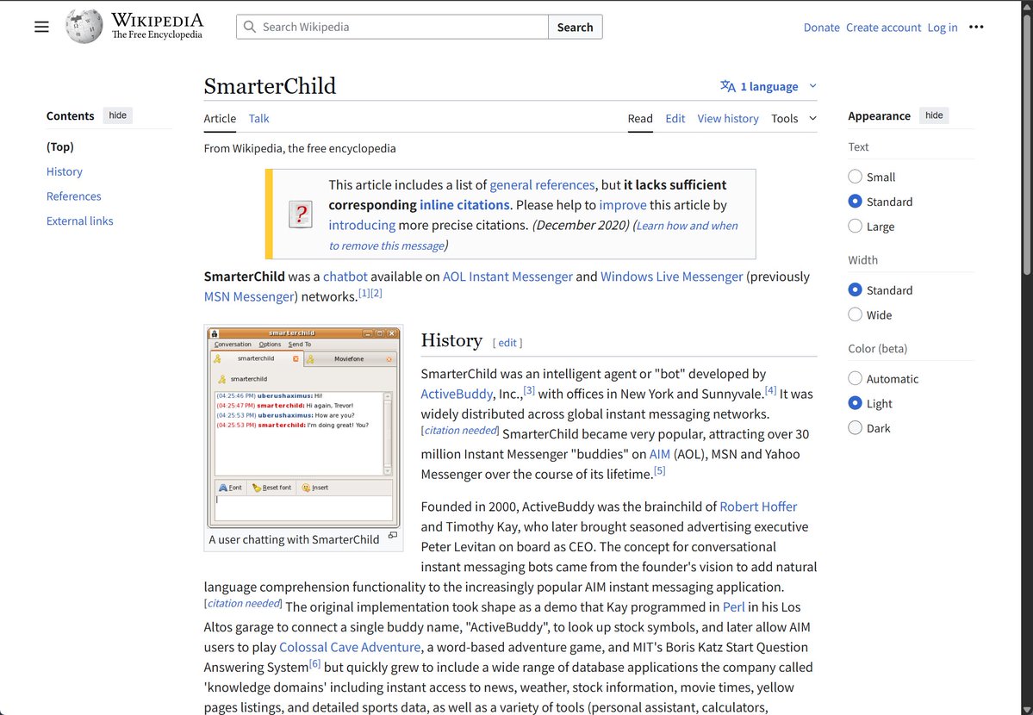Image resolution: width=1033 pixels, height=715 pixels.
Task: Expand the Tools dropdown menu
Action: pos(793,119)
